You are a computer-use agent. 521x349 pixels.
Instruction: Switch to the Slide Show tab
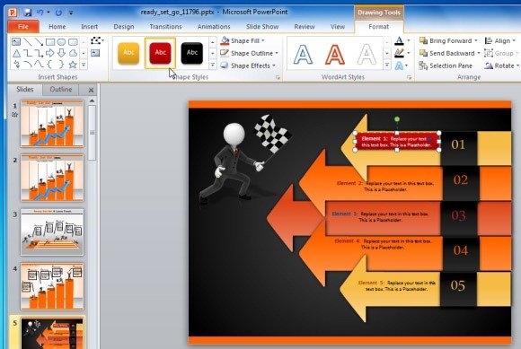(262, 27)
